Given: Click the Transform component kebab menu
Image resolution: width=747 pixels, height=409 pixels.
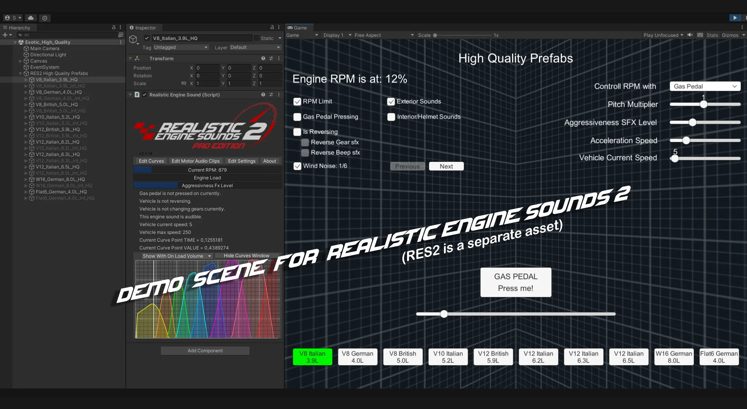Looking at the screenshot, I should coord(279,58).
